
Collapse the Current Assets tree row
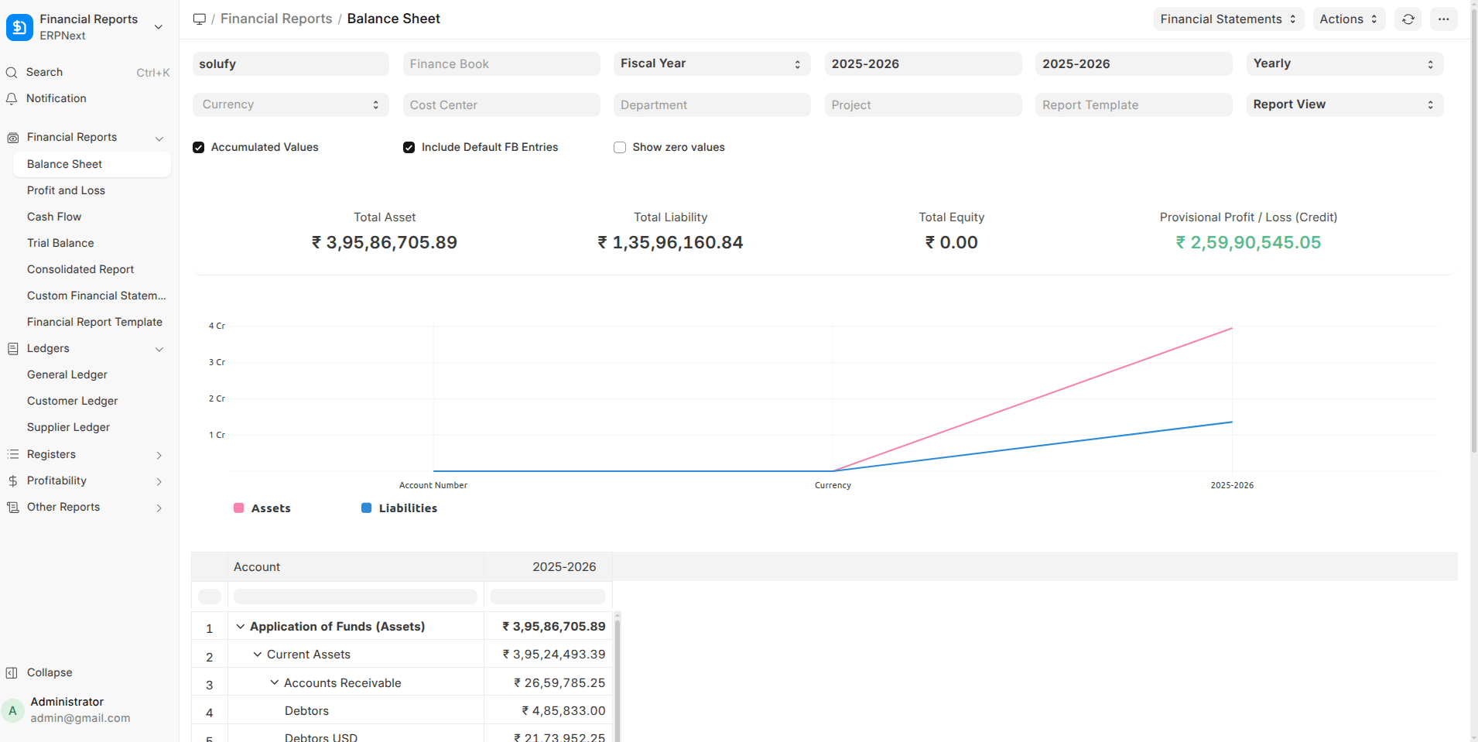[258, 655]
